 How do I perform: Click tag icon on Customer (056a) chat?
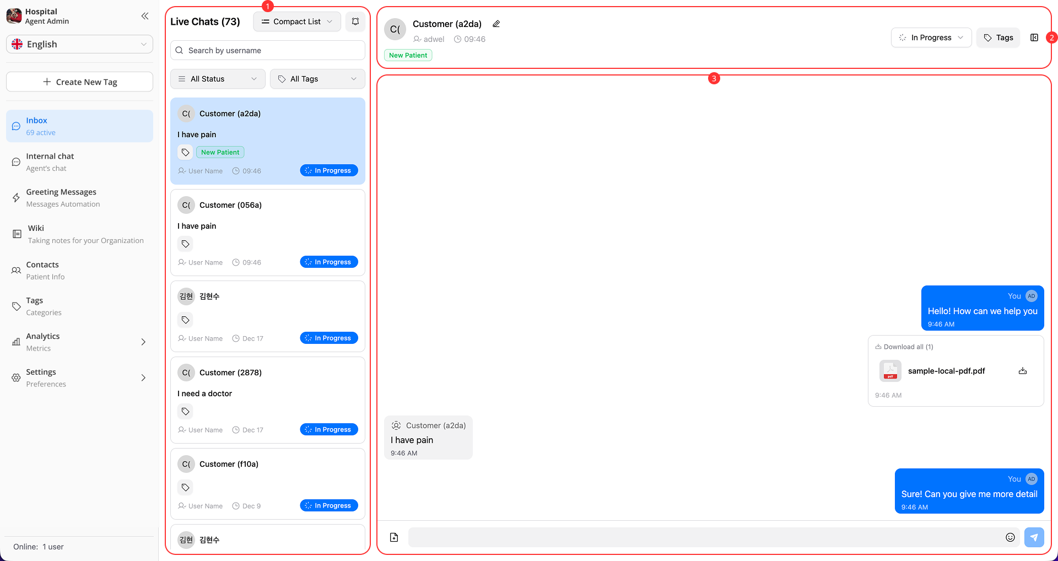pyautogui.click(x=186, y=244)
